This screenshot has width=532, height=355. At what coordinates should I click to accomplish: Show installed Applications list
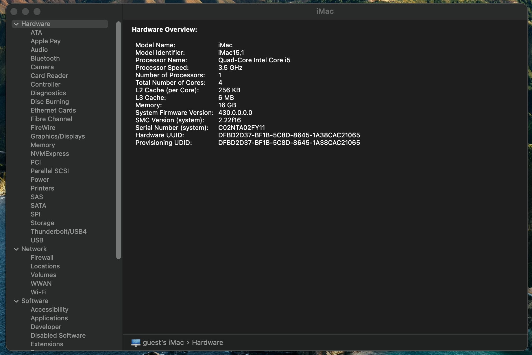point(49,318)
